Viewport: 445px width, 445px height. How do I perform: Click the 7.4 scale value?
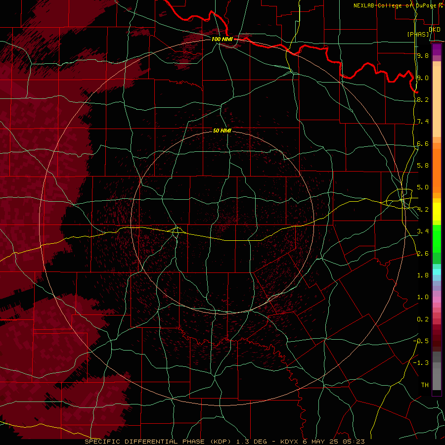[423, 122]
